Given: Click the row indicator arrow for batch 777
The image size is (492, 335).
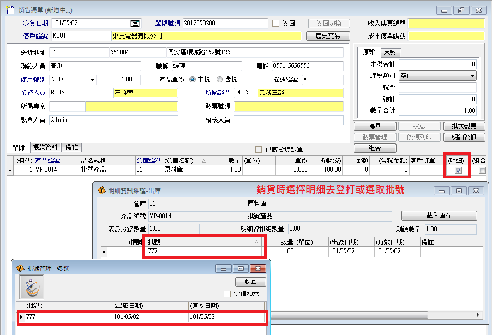Looking at the screenshot, I should (21, 317).
